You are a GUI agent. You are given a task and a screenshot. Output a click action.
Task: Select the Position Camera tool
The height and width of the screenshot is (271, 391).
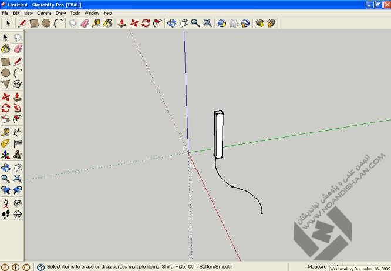(5, 203)
